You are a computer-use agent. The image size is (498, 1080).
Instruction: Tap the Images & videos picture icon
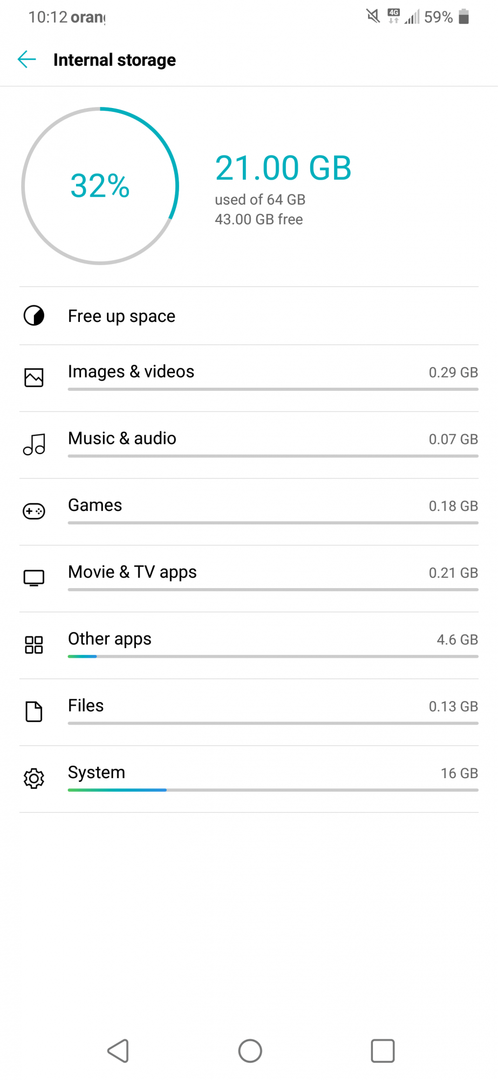point(34,377)
